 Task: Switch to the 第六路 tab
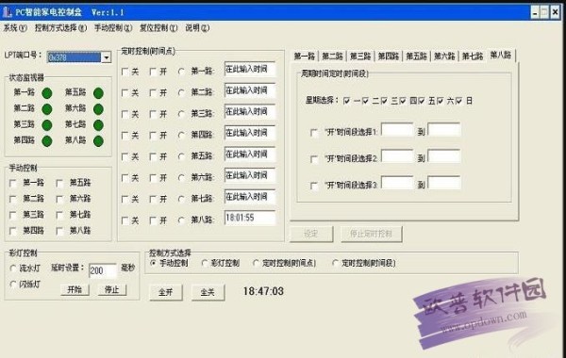click(444, 57)
